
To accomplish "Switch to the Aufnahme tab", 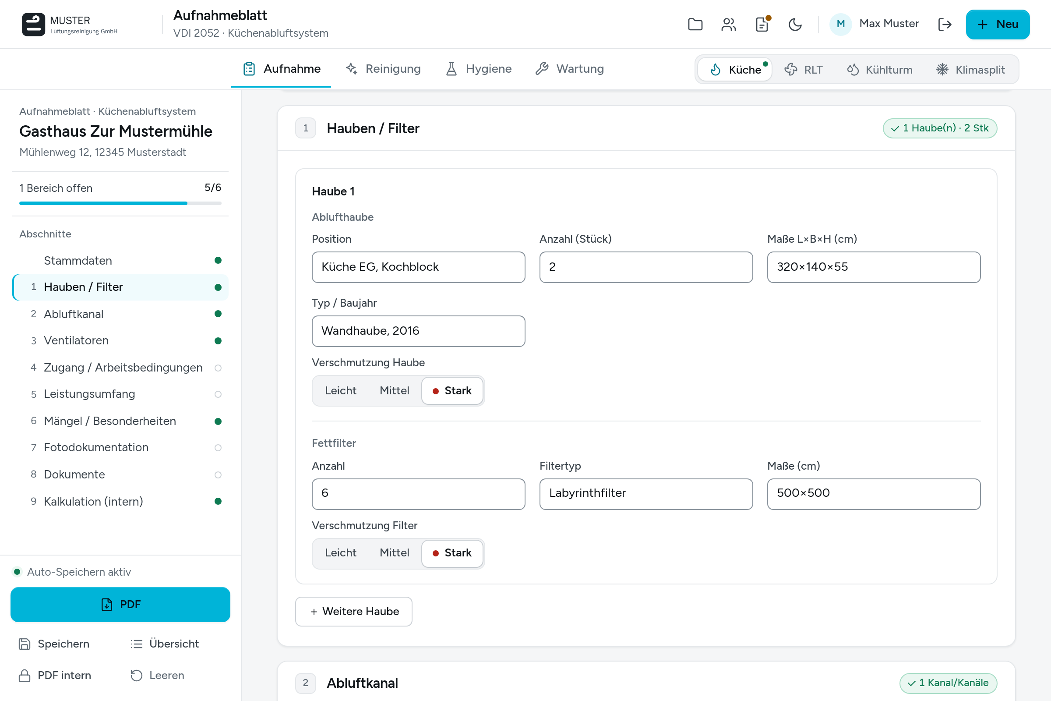I will (x=281, y=69).
